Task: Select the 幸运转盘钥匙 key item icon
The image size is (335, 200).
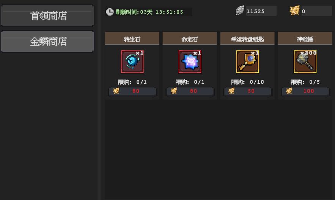Action: click(x=247, y=62)
